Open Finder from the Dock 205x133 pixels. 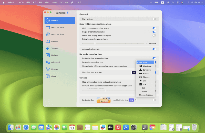tap(11, 127)
